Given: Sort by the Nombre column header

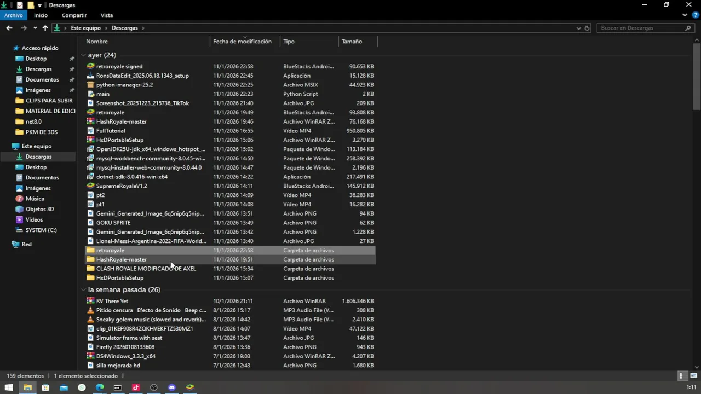Looking at the screenshot, I should coord(97,42).
